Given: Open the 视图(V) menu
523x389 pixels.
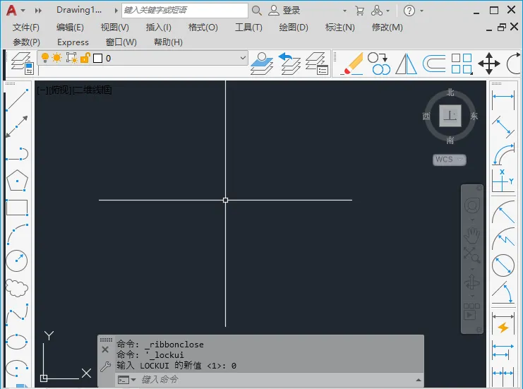Looking at the screenshot, I should click(115, 28).
